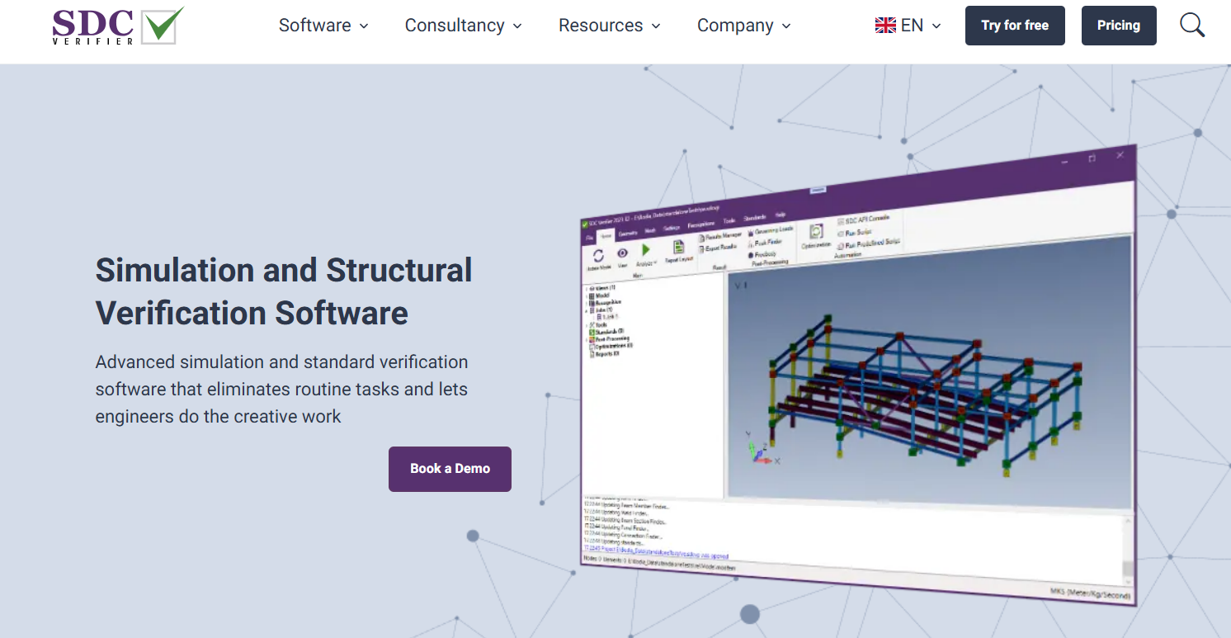Click Export Results in the ribbon
Viewport: 1231px width, 638px height.
click(x=718, y=248)
